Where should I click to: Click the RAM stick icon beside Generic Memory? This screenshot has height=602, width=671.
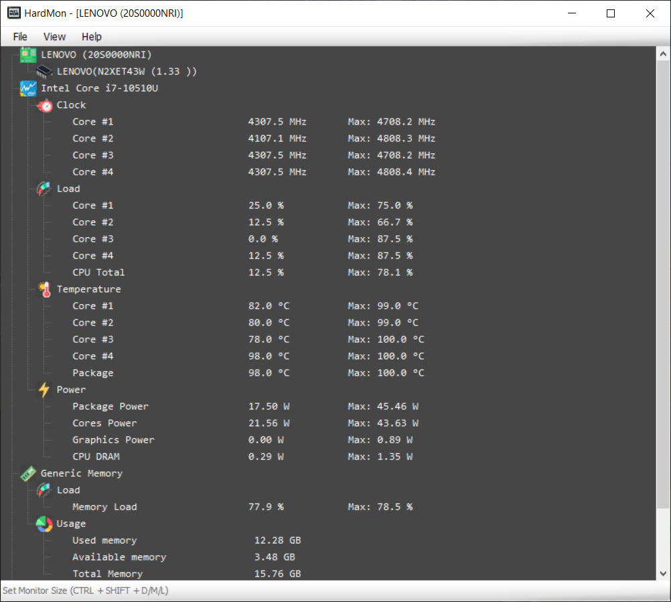[28, 473]
